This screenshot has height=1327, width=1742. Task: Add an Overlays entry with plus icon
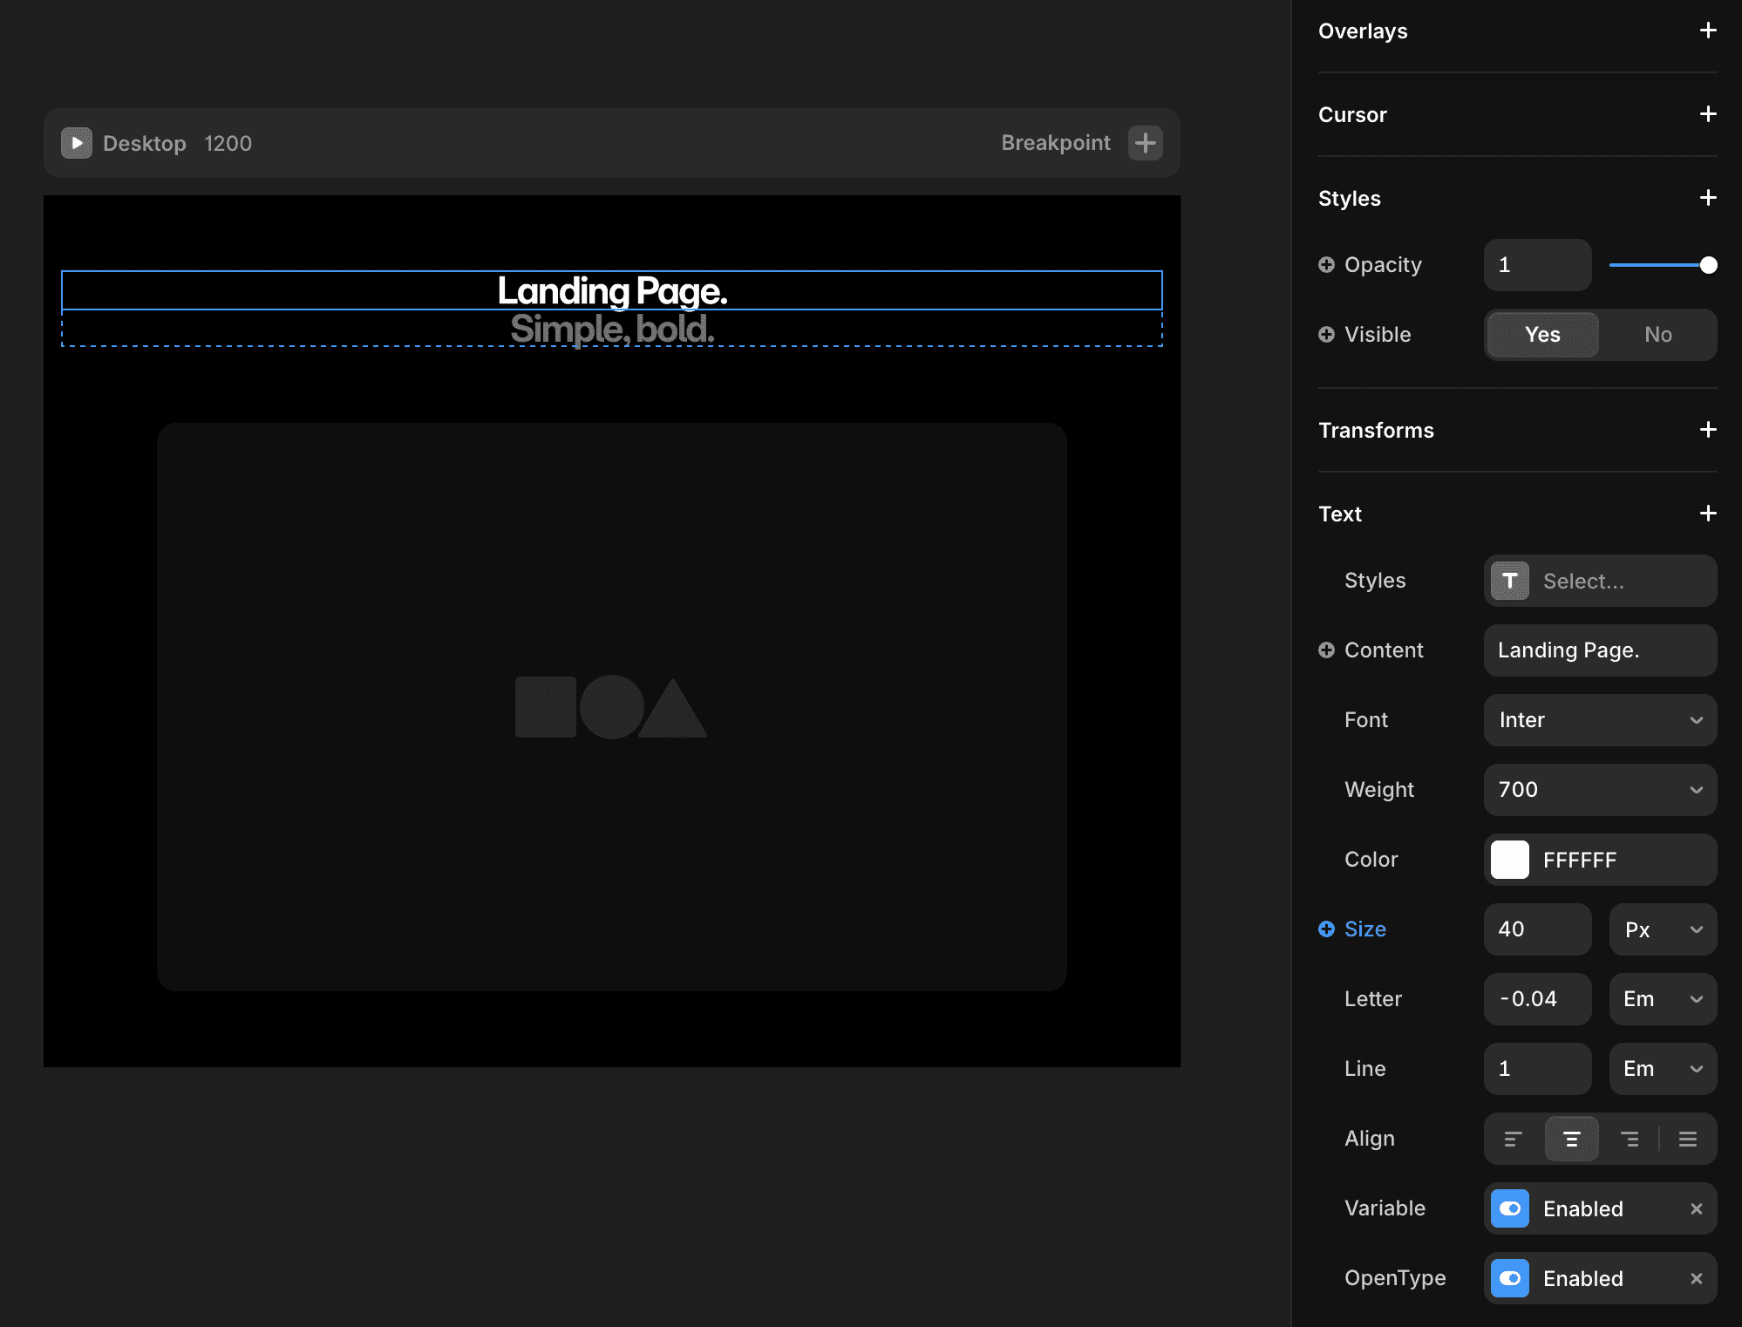click(1708, 31)
